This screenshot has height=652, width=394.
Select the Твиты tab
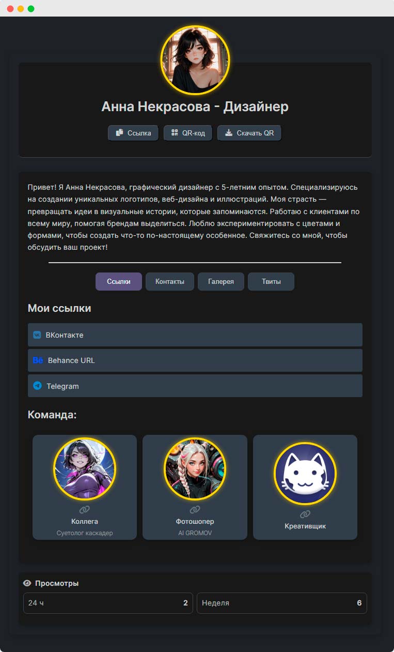pos(271,282)
